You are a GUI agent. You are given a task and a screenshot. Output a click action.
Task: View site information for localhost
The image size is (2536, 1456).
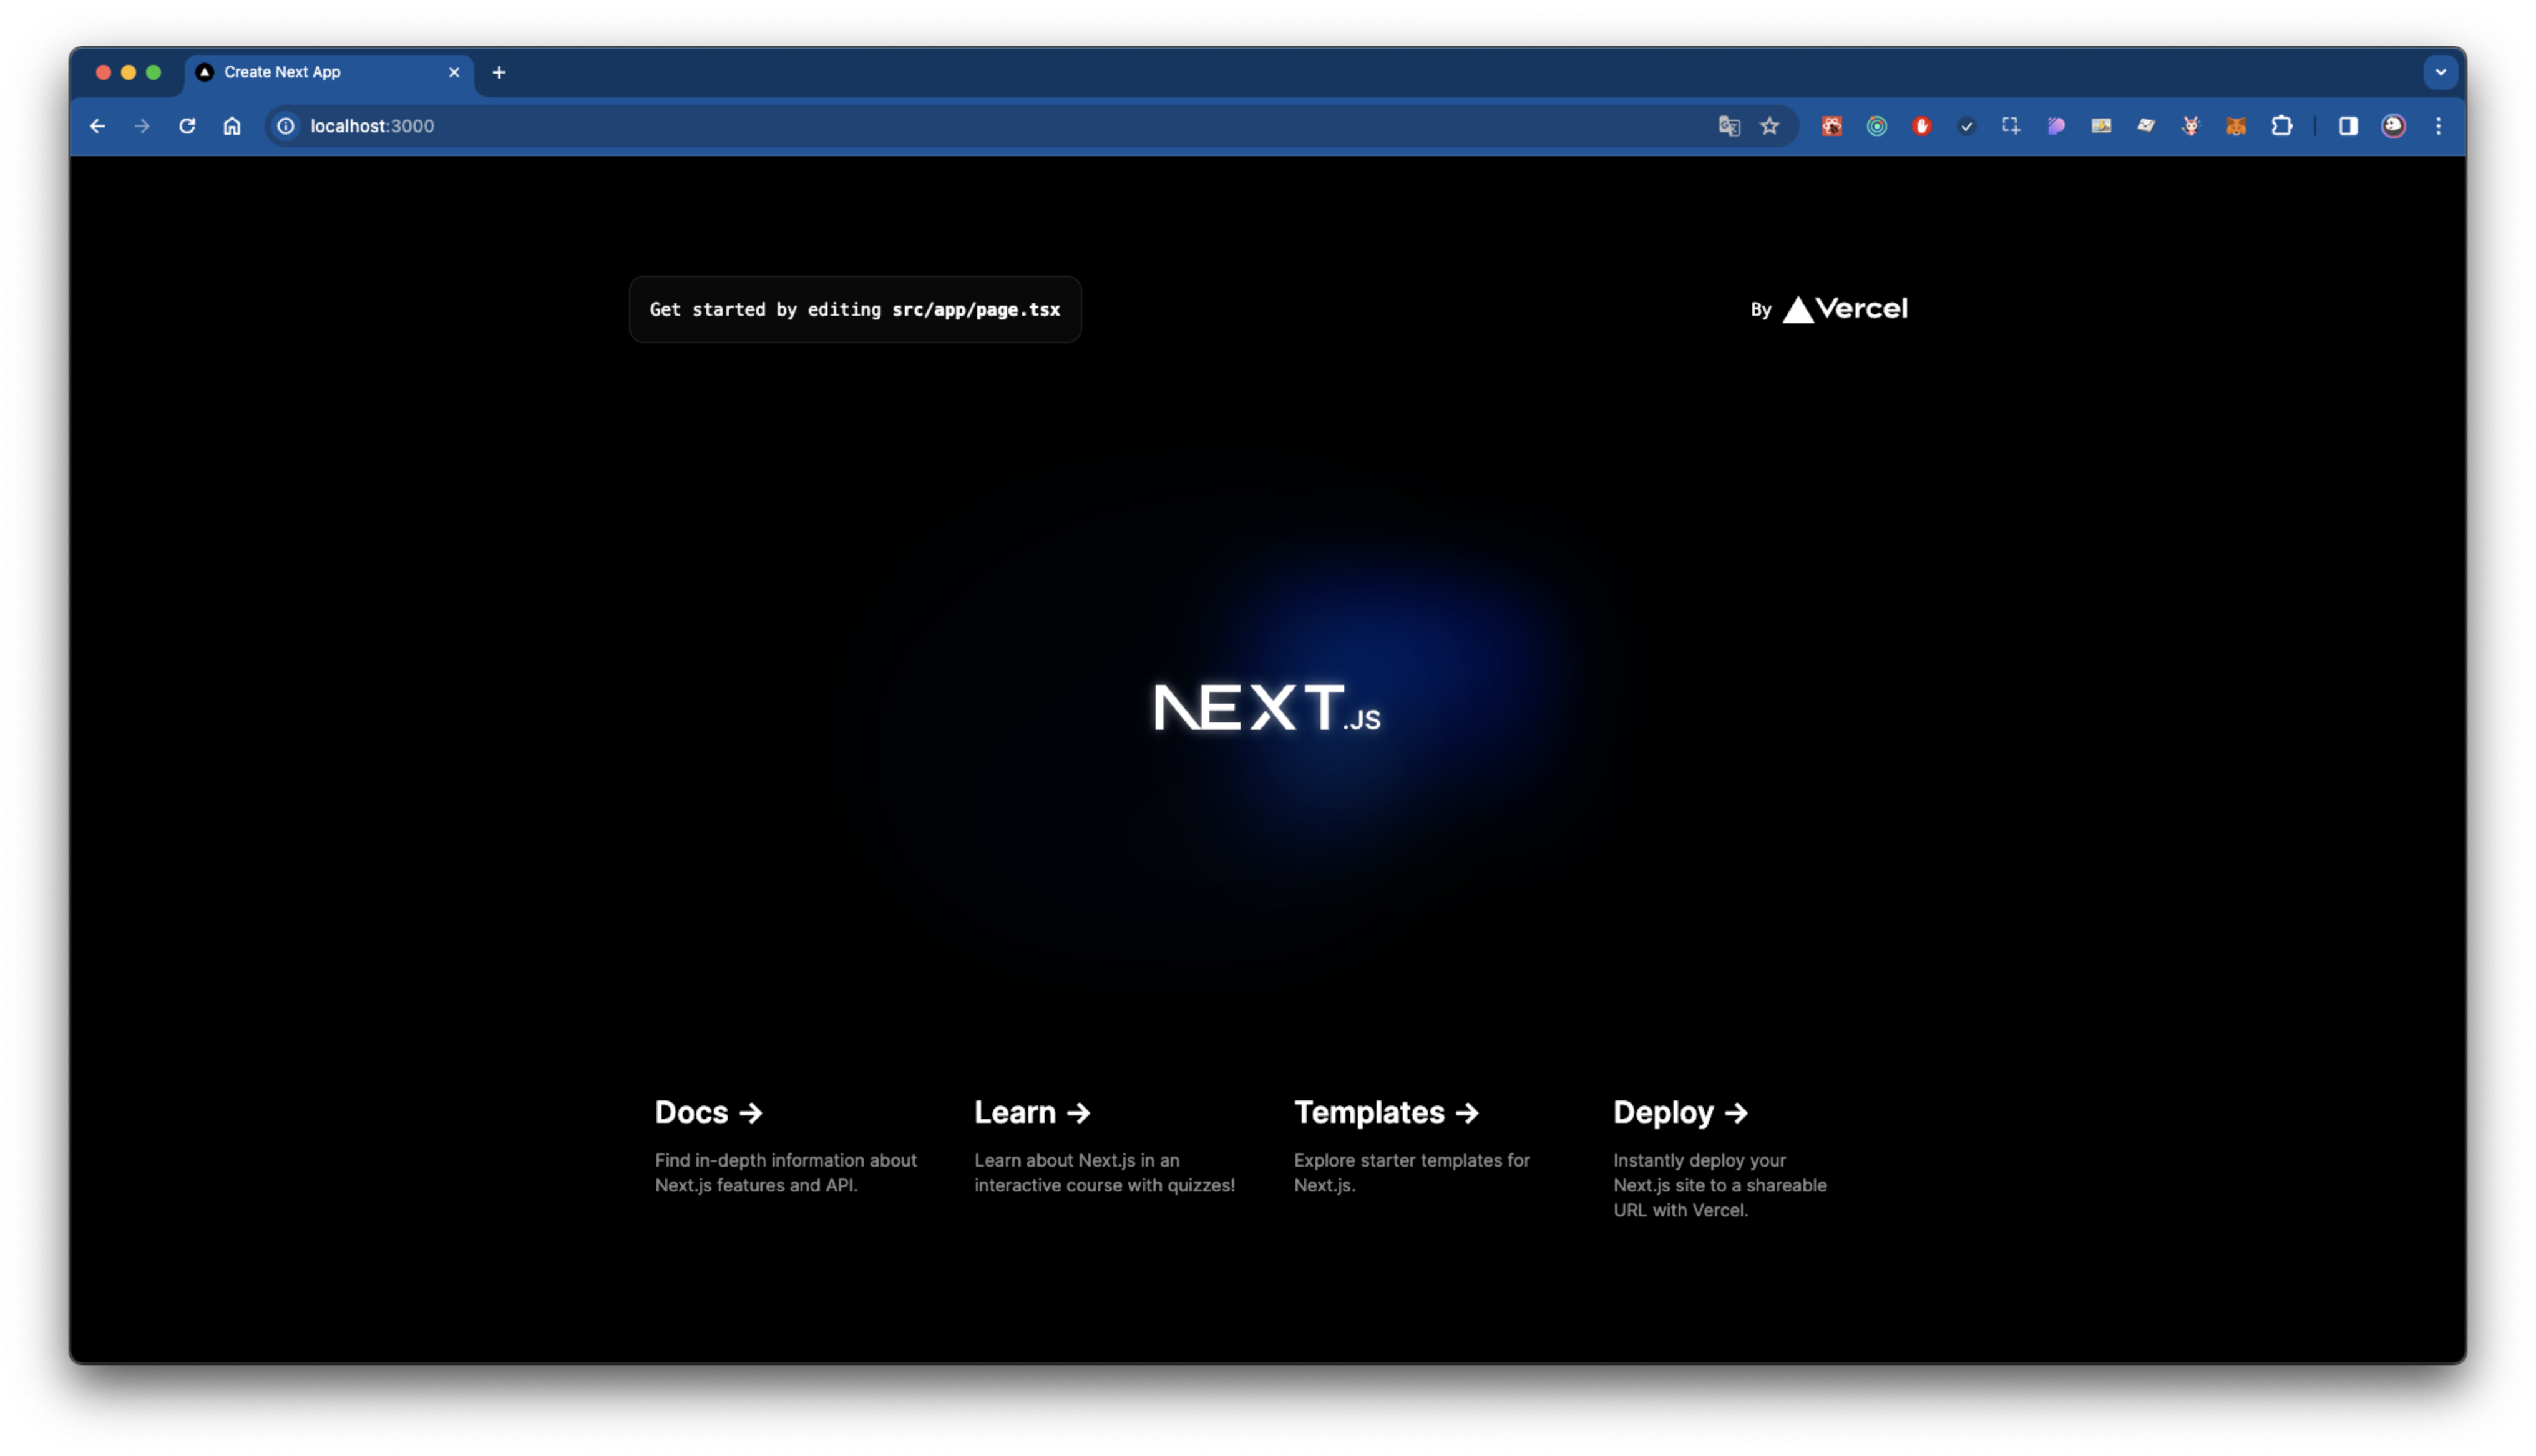(286, 126)
